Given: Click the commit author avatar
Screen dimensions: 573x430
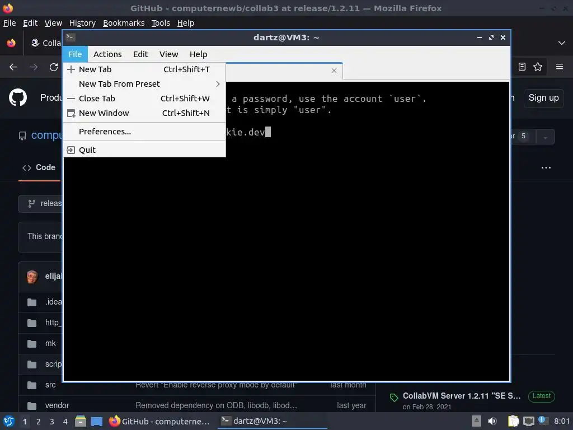Looking at the screenshot, I should coord(32,277).
